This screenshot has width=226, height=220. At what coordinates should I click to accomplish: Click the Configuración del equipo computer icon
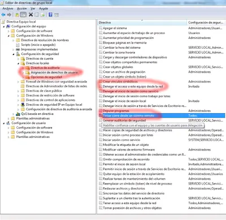tap(8, 27)
